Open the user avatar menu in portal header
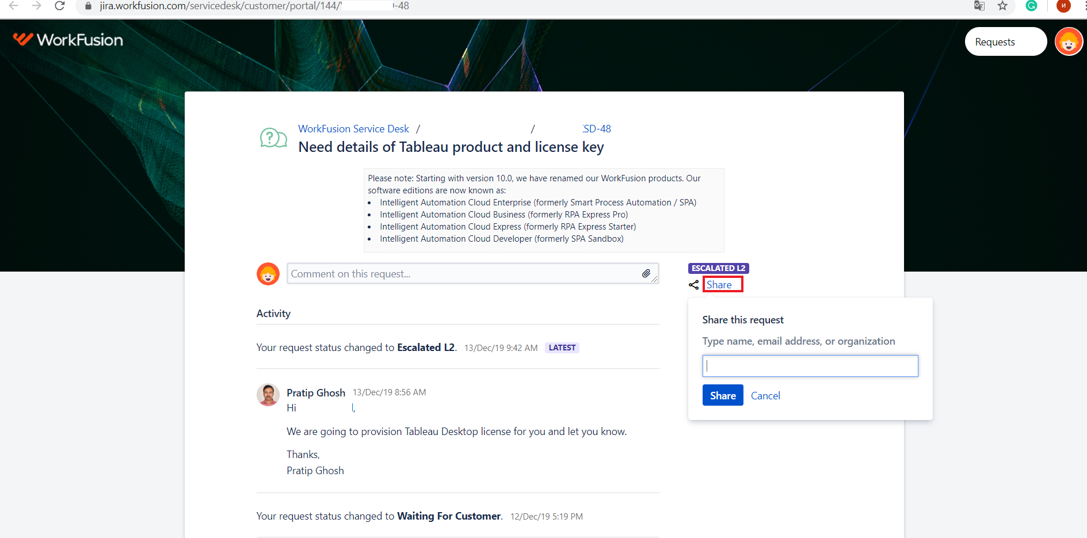The image size is (1087, 538). tap(1069, 42)
